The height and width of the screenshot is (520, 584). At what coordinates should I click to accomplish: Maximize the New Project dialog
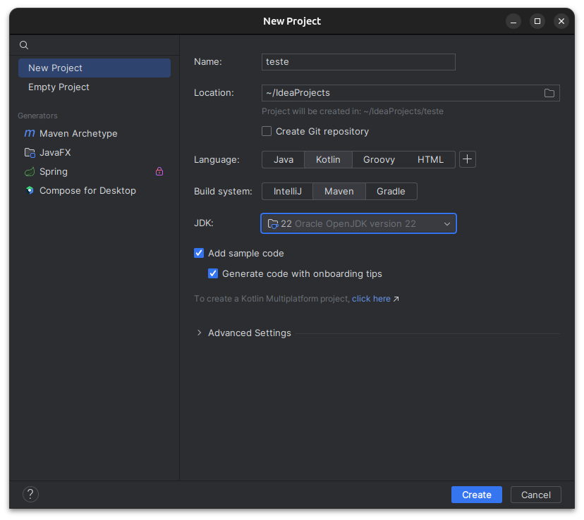point(537,21)
